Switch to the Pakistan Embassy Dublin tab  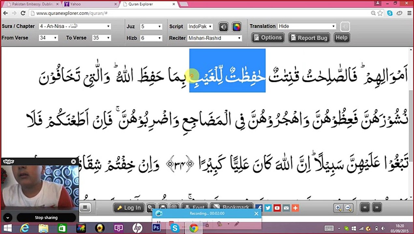tap(33, 4)
